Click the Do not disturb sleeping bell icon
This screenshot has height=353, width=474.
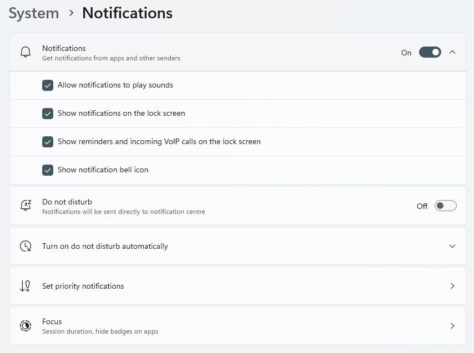(26, 205)
